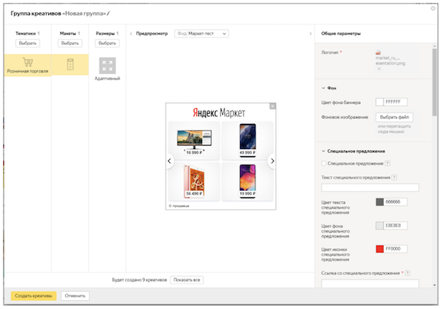Select the highlighted layout template icon
The image size is (442, 309).
click(70, 65)
